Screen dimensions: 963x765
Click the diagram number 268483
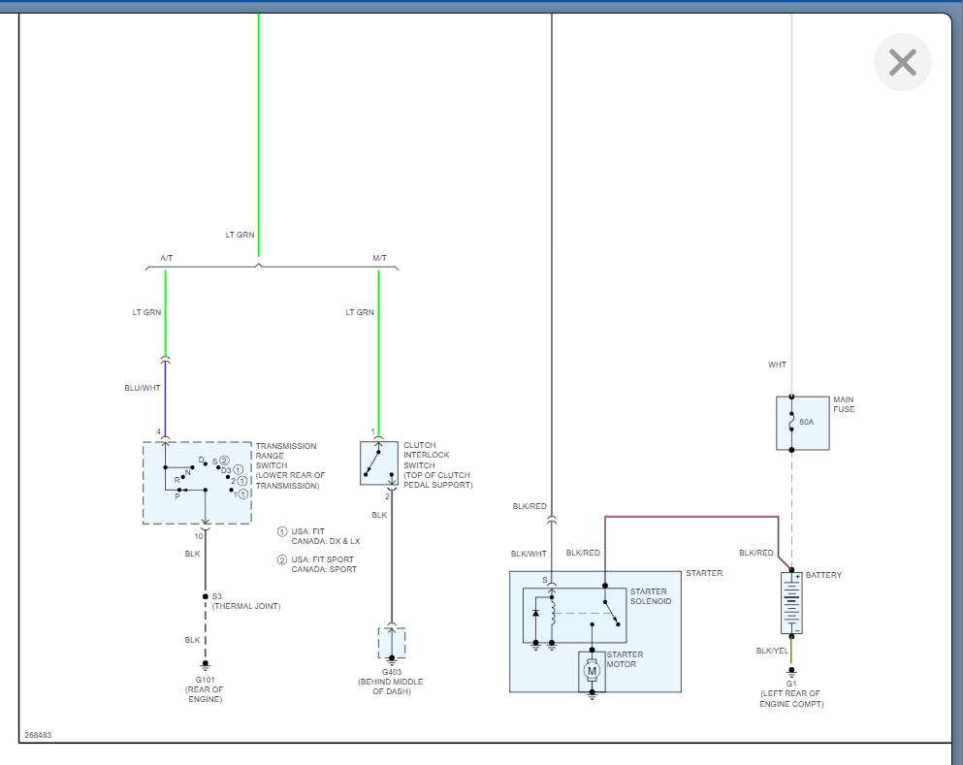[x=38, y=735]
